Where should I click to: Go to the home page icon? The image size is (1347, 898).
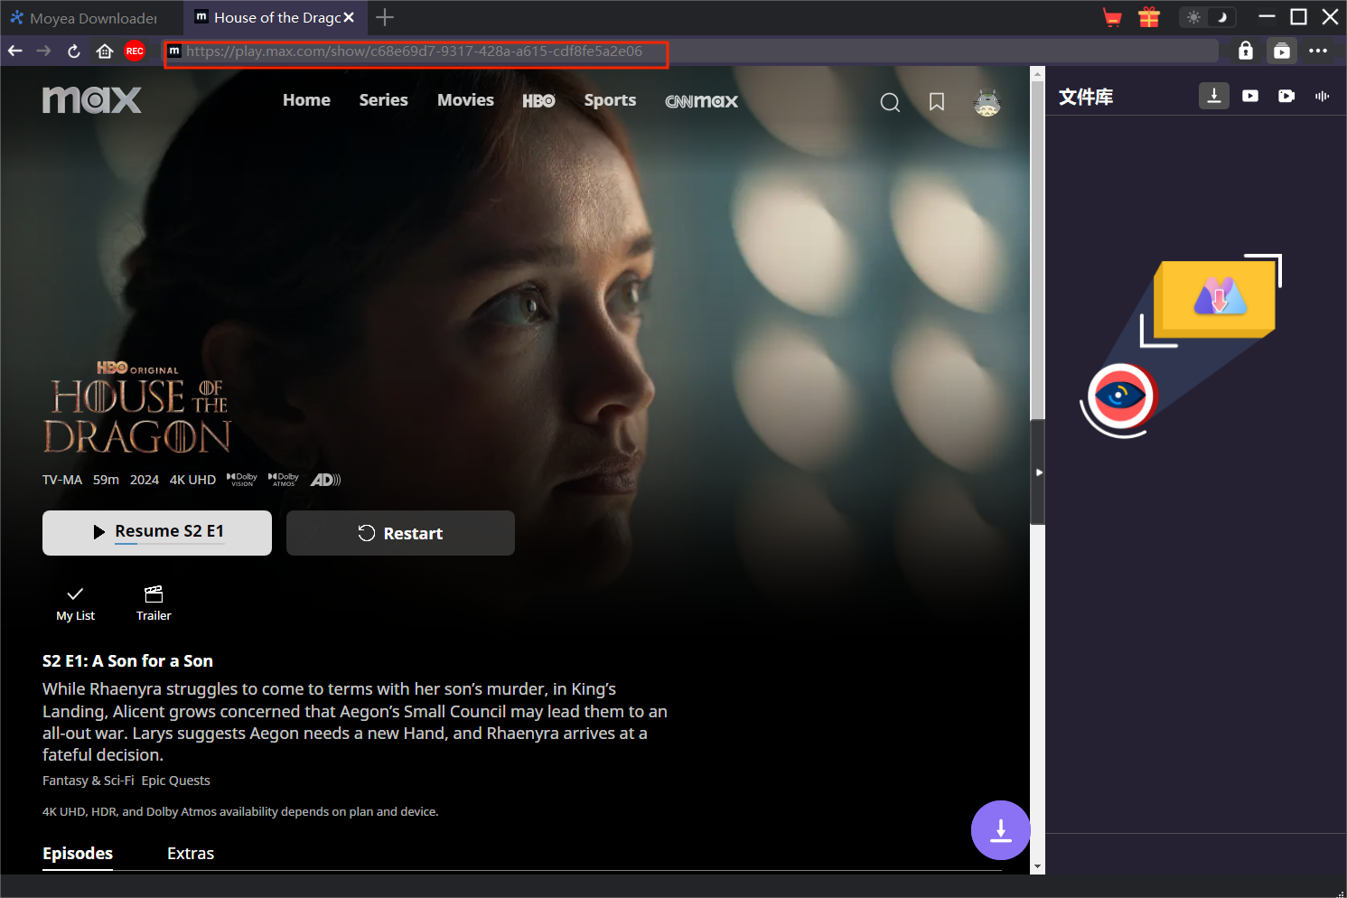tap(105, 51)
